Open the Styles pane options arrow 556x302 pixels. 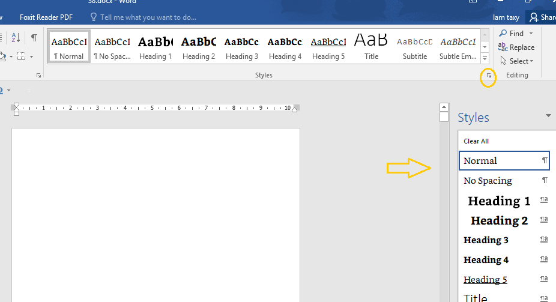(x=548, y=115)
